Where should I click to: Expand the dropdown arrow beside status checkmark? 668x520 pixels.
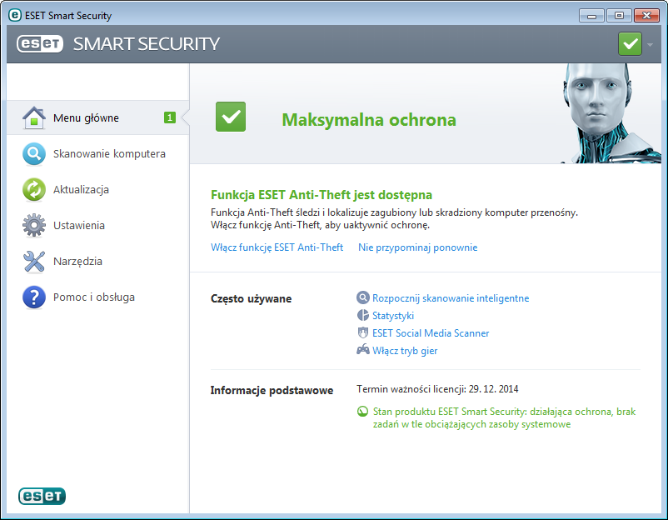pyautogui.click(x=651, y=44)
